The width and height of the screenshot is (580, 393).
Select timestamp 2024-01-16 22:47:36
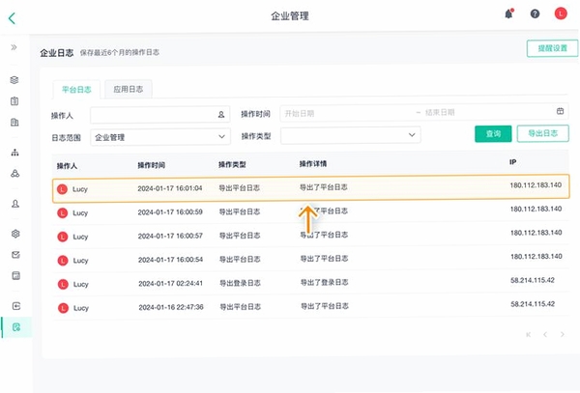tap(171, 307)
